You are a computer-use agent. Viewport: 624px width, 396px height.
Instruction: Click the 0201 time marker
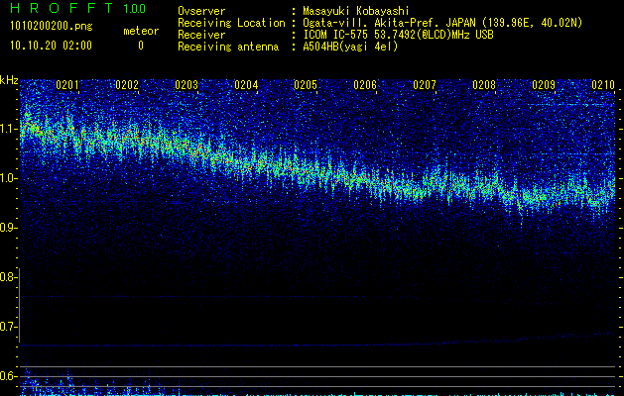click(x=67, y=85)
